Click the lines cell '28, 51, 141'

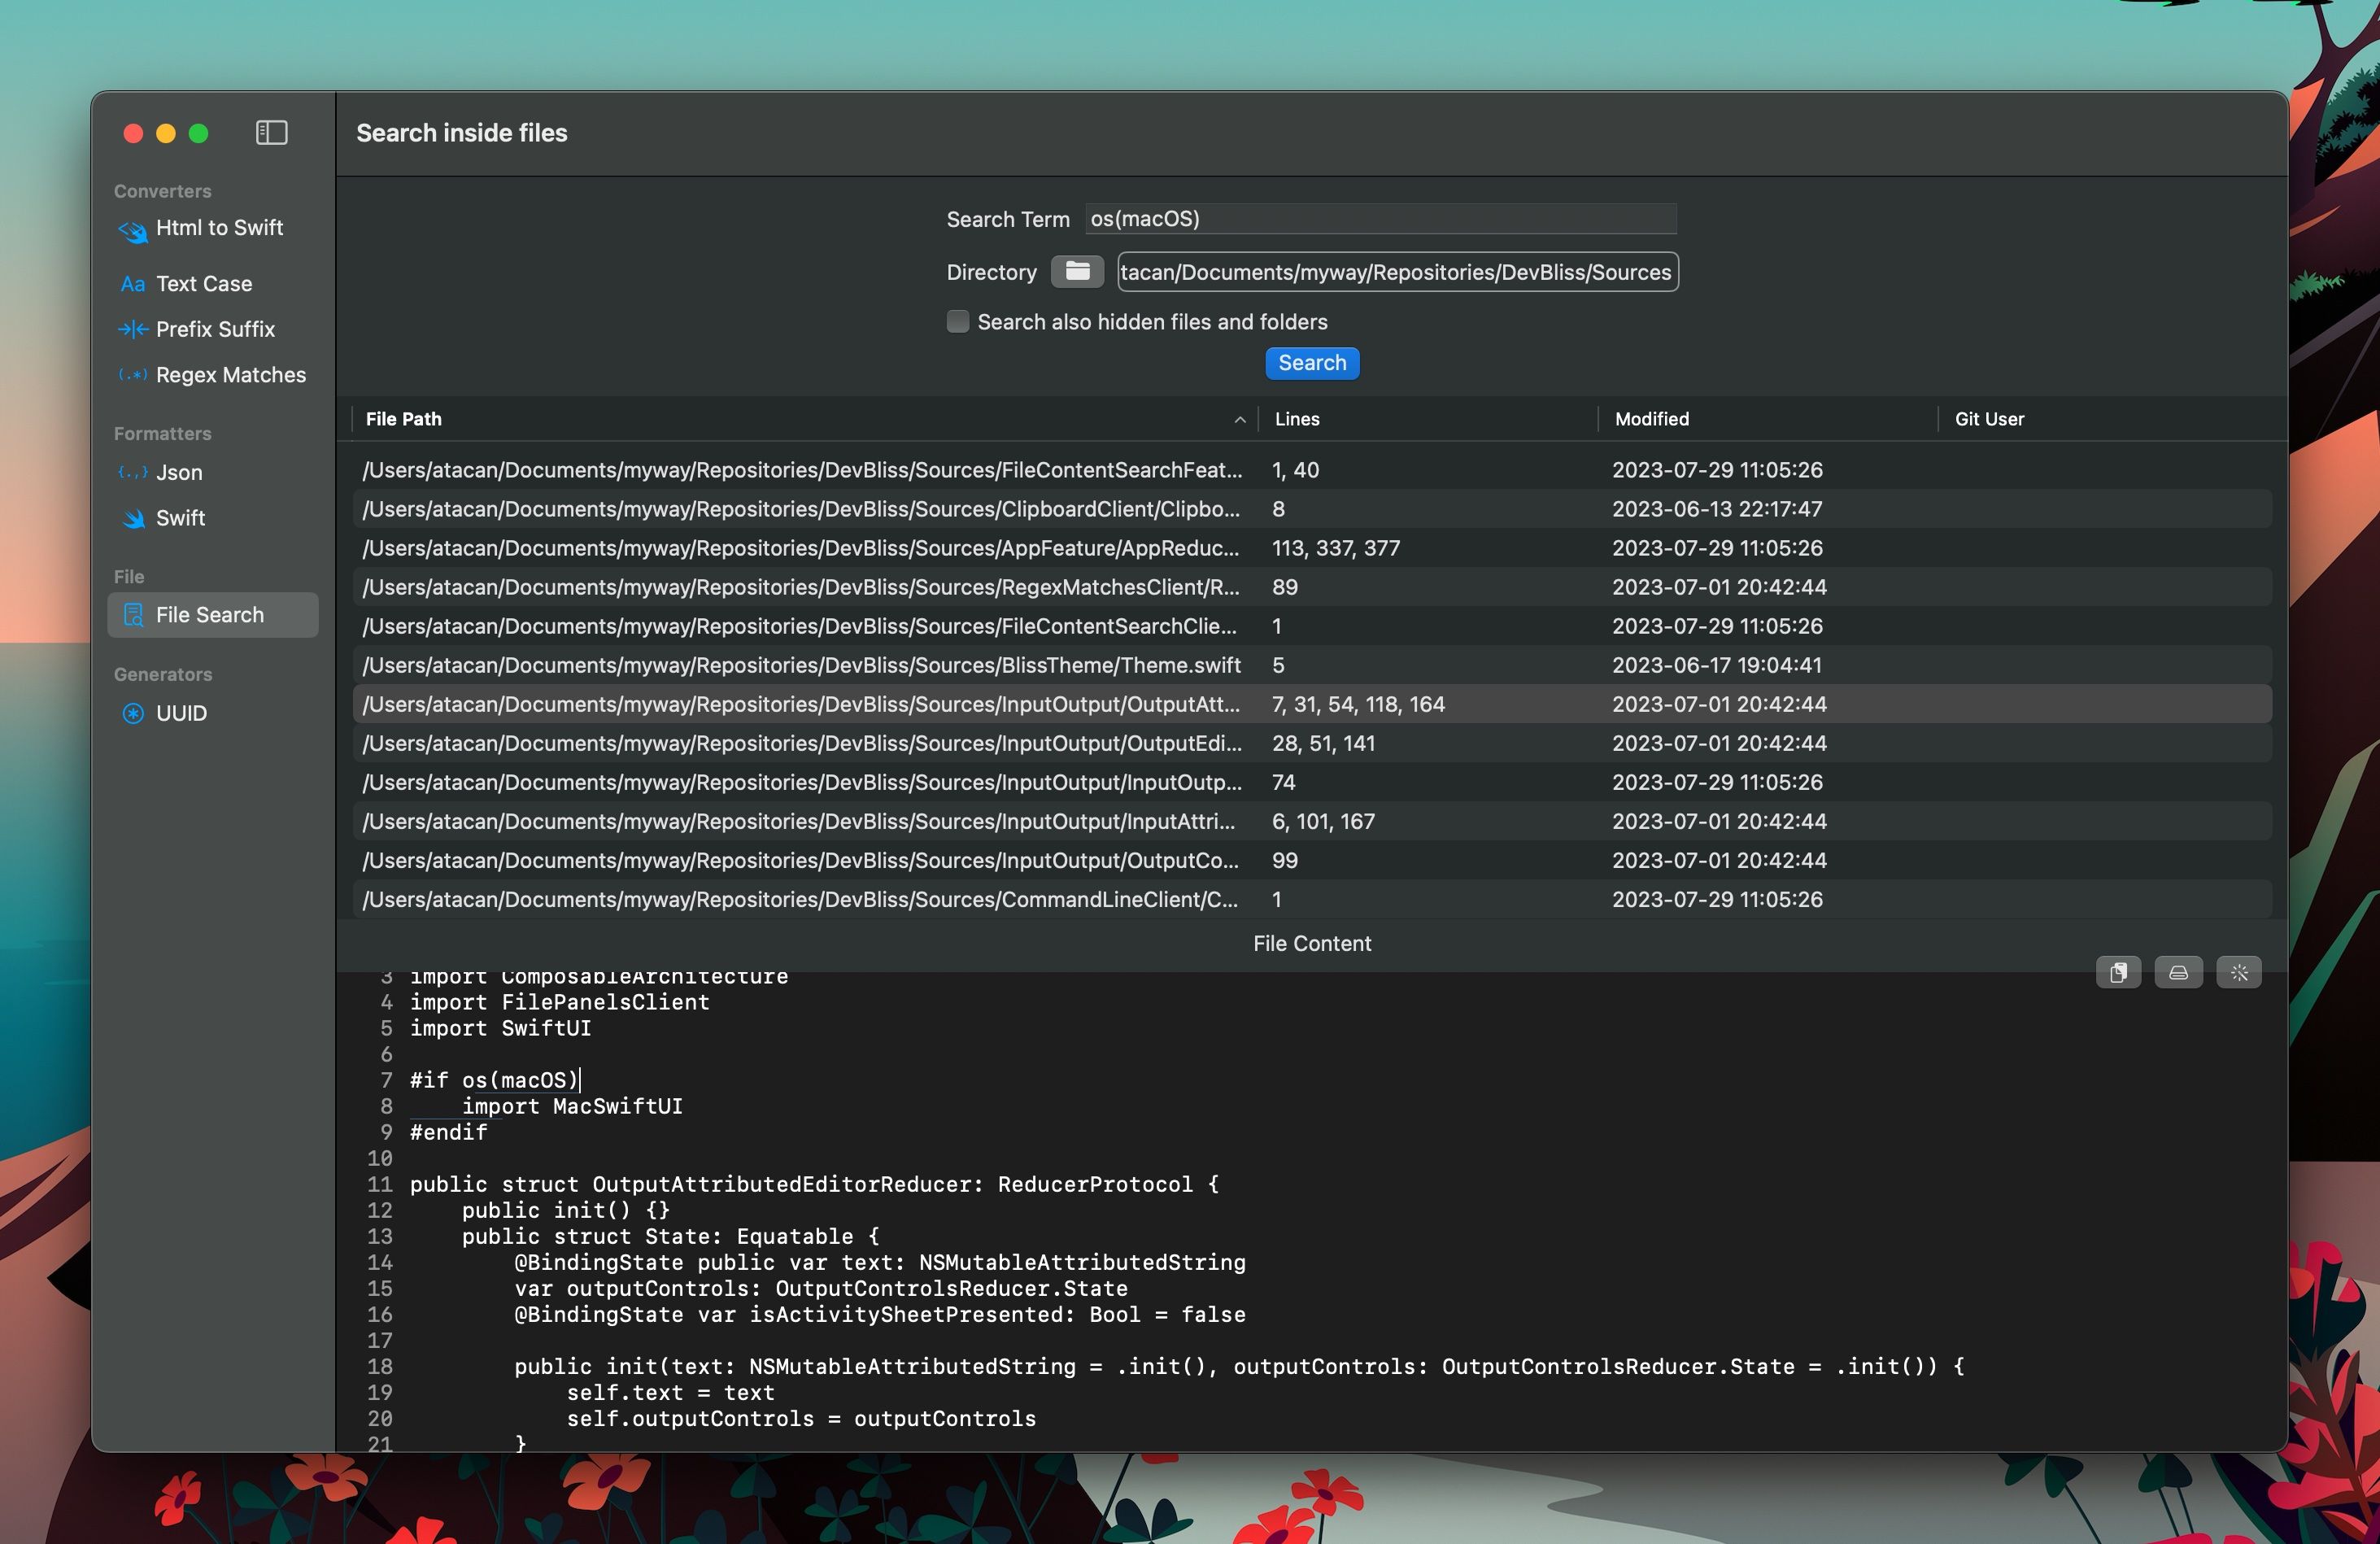[1323, 743]
